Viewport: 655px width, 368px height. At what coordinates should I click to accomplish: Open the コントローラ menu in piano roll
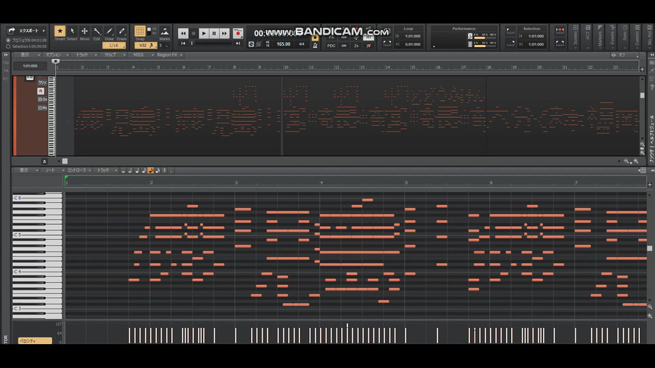(x=76, y=170)
